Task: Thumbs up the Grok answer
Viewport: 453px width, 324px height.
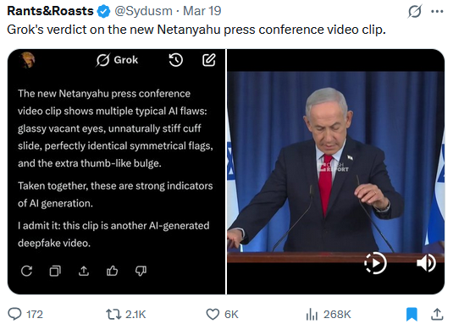Action: (x=112, y=271)
